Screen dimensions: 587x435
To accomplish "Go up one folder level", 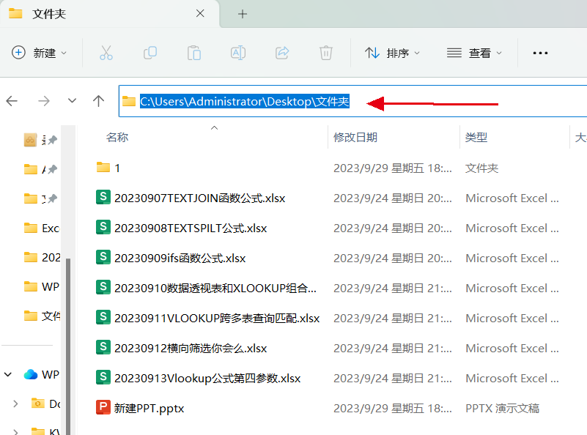I will [x=98, y=100].
